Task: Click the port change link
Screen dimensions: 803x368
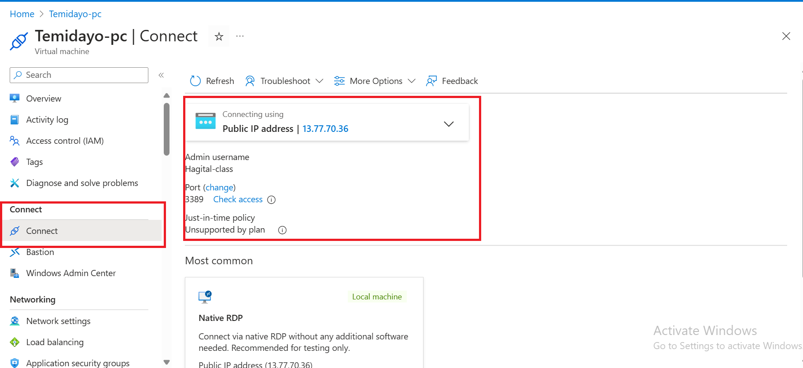Action: click(x=219, y=188)
